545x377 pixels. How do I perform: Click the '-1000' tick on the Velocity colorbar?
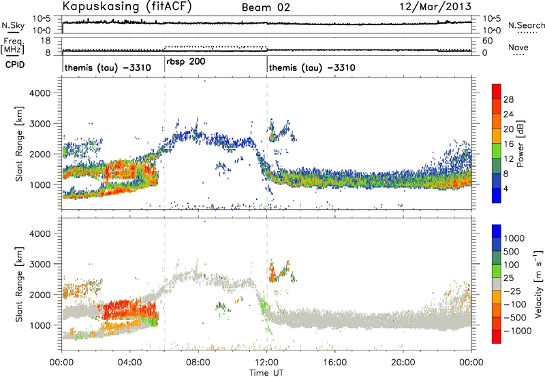click(x=517, y=331)
